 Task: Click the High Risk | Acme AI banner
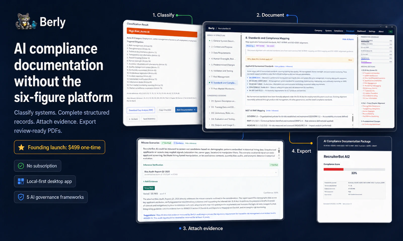(x=162, y=32)
